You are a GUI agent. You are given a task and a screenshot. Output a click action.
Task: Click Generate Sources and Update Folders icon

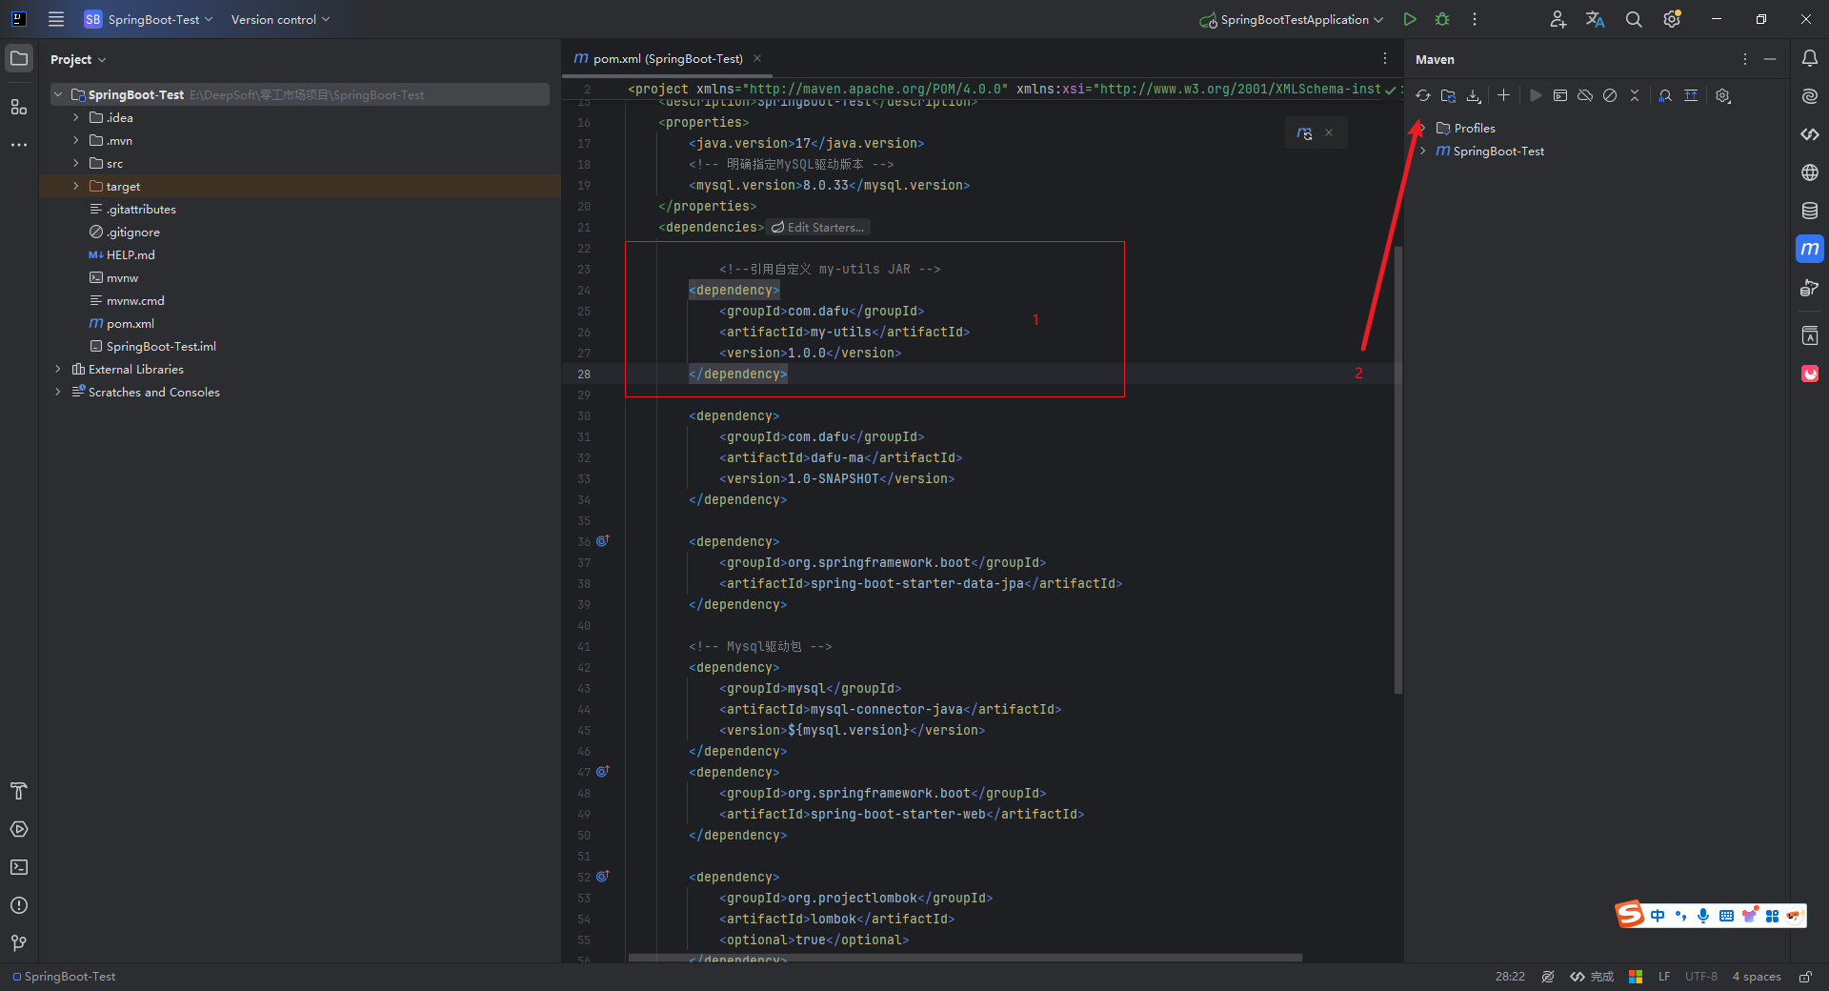(x=1448, y=95)
